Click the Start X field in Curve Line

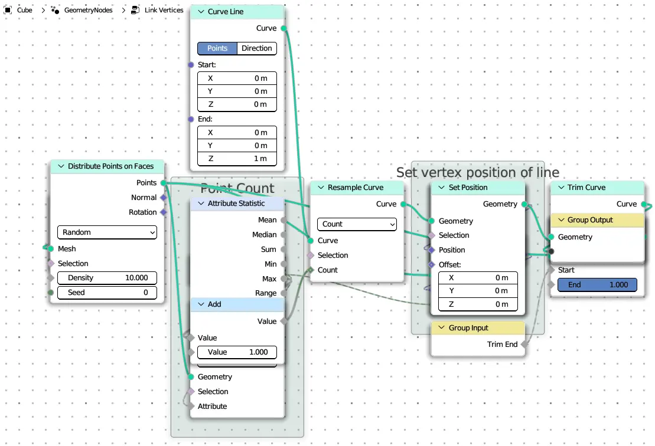coord(237,78)
